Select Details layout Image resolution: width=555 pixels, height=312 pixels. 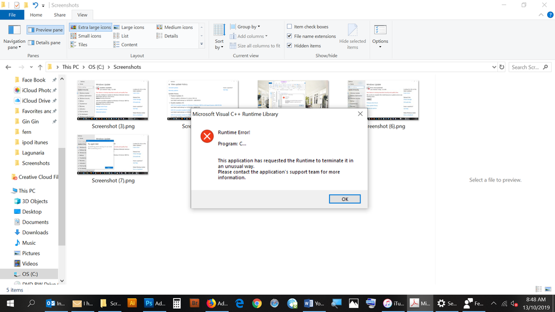tap(167, 36)
